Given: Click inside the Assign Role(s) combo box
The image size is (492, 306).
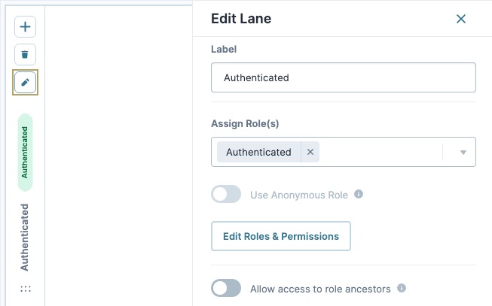Looking at the screenshot, I should click(380, 152).
